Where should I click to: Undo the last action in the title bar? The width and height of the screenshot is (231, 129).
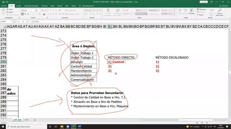[7, 2]
